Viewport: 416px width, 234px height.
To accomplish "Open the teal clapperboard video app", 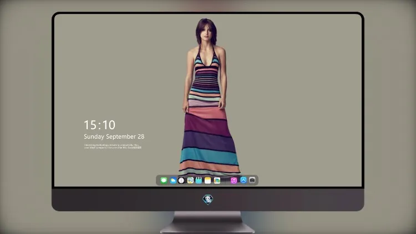I will tap(199, 180).
